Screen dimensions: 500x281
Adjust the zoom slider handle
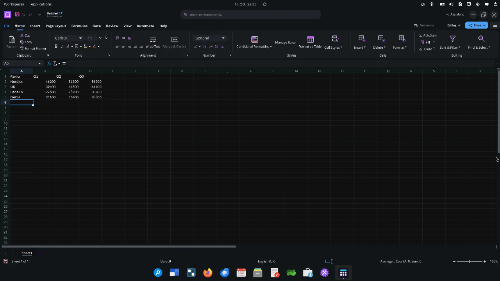tap(469, 261)
